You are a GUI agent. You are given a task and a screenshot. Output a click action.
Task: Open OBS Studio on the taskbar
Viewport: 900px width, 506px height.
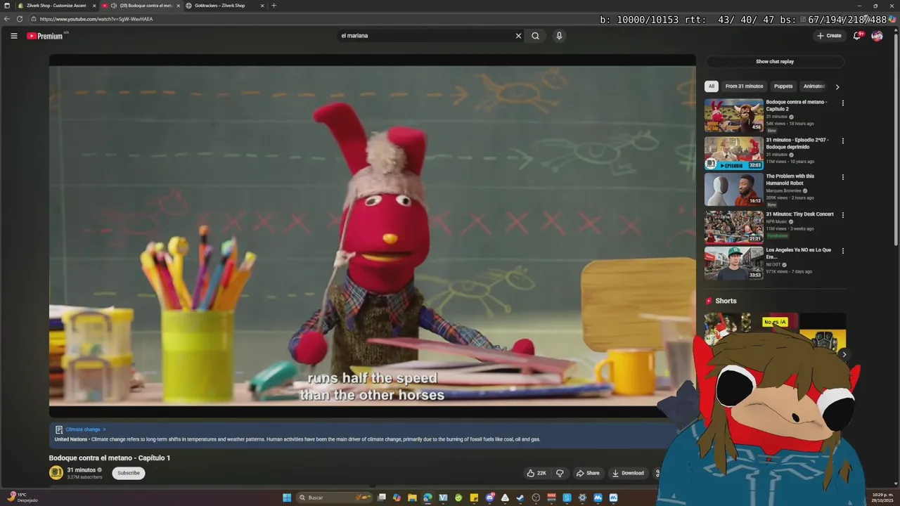coord(536,498)
